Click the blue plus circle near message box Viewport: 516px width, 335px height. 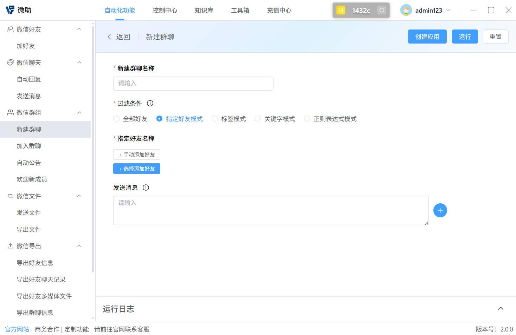coord(440,210)
